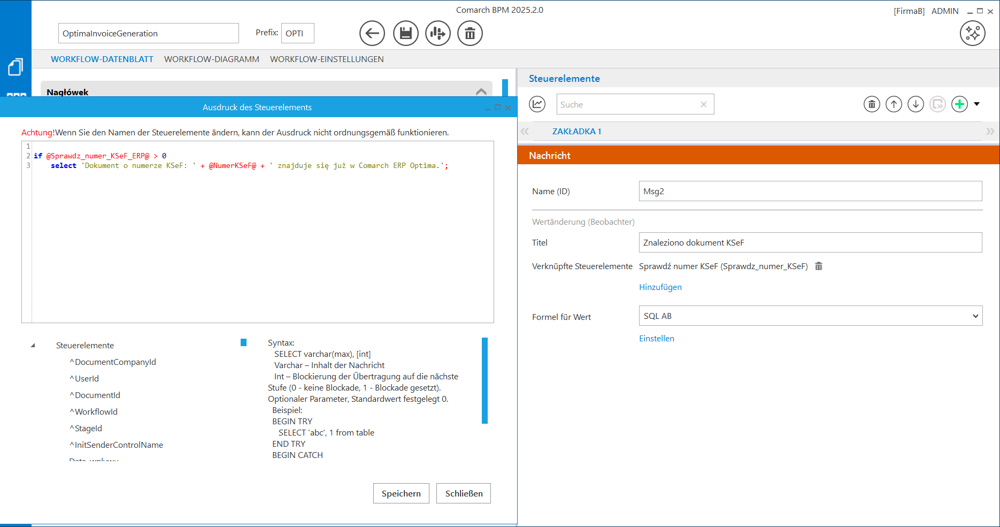Go to next tab with the right double chevron
The width and height of the screenshot is (1000, 527).
(x=990, y=131)
